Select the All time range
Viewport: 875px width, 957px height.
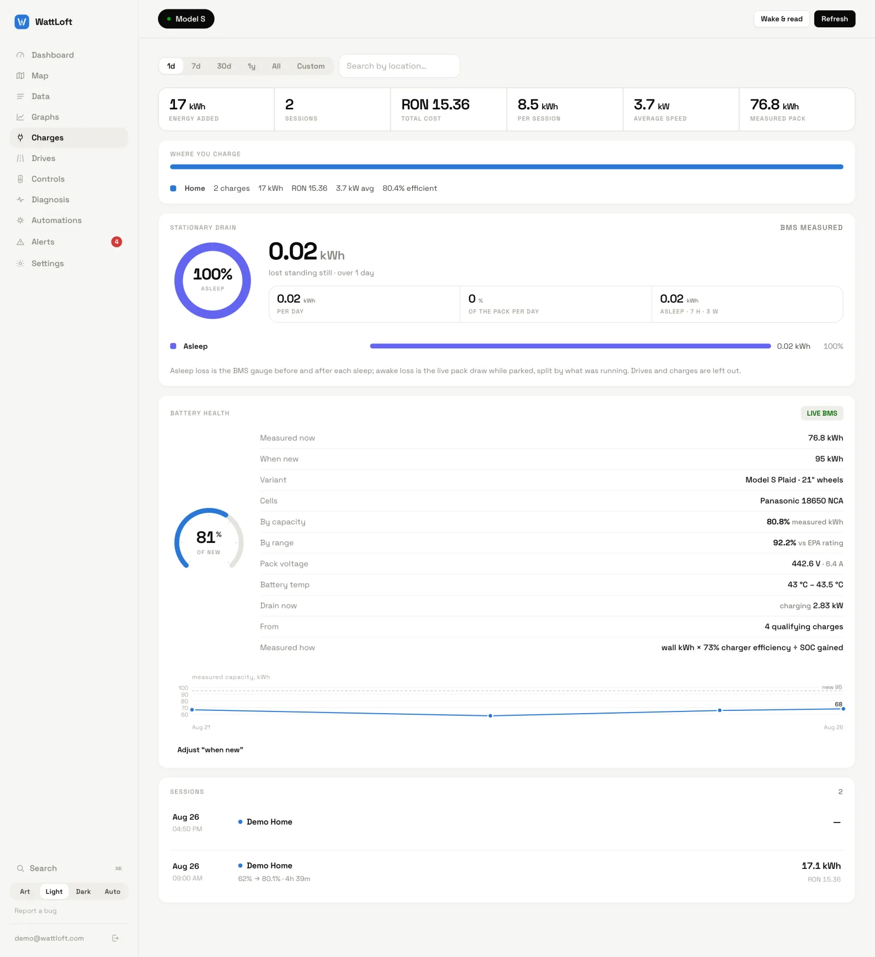pyautogui.click(x=276, y=66)
